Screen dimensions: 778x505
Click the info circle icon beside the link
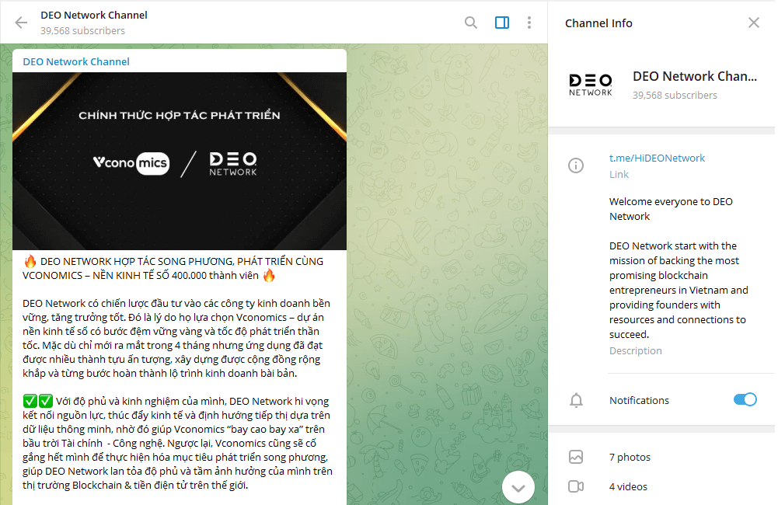pos(576,165)
